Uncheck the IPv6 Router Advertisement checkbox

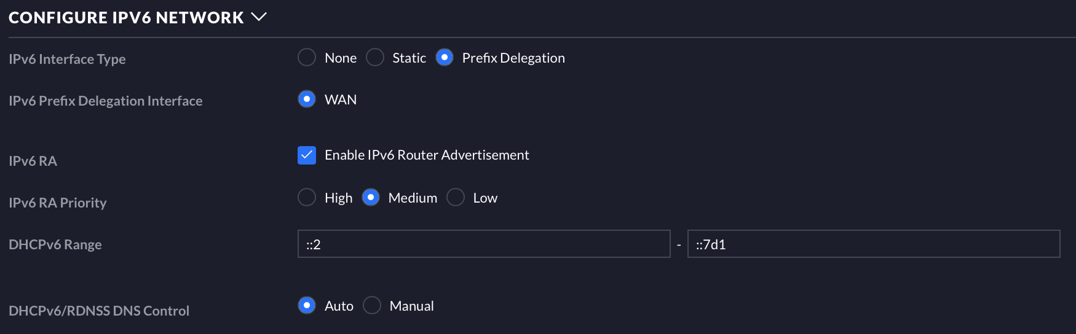[307, 155]
